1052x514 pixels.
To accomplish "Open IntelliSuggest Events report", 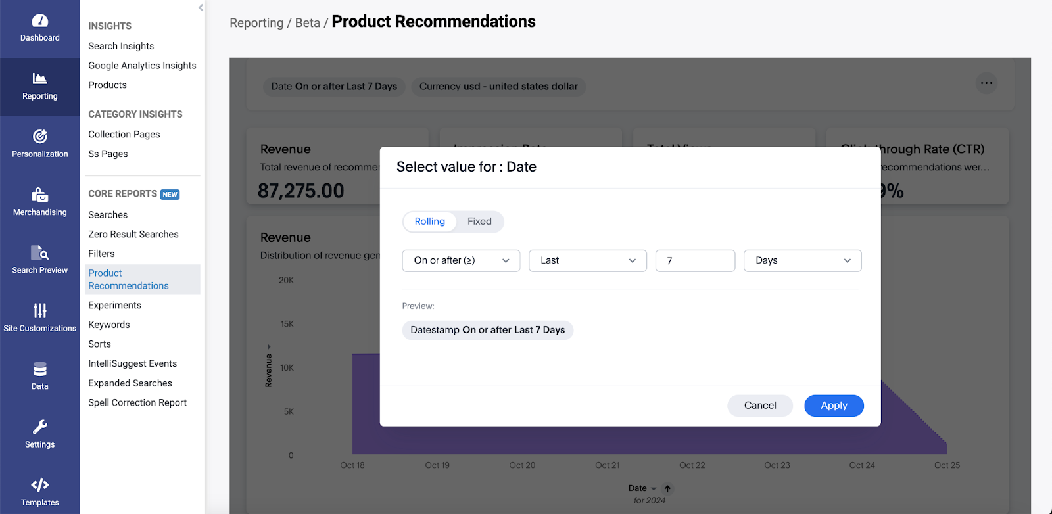I will [132, 363].
